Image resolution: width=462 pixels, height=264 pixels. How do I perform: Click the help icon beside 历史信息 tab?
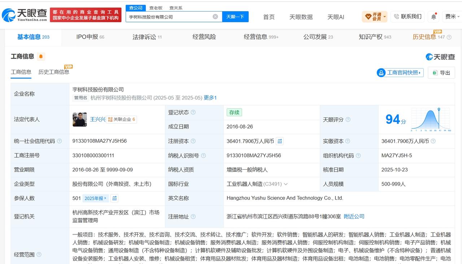pos(449,37)
